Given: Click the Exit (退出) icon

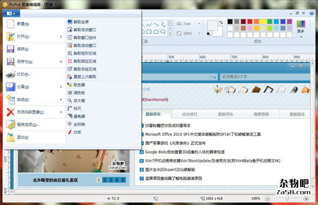Looking at the screenshot, I should click(11, 137).
